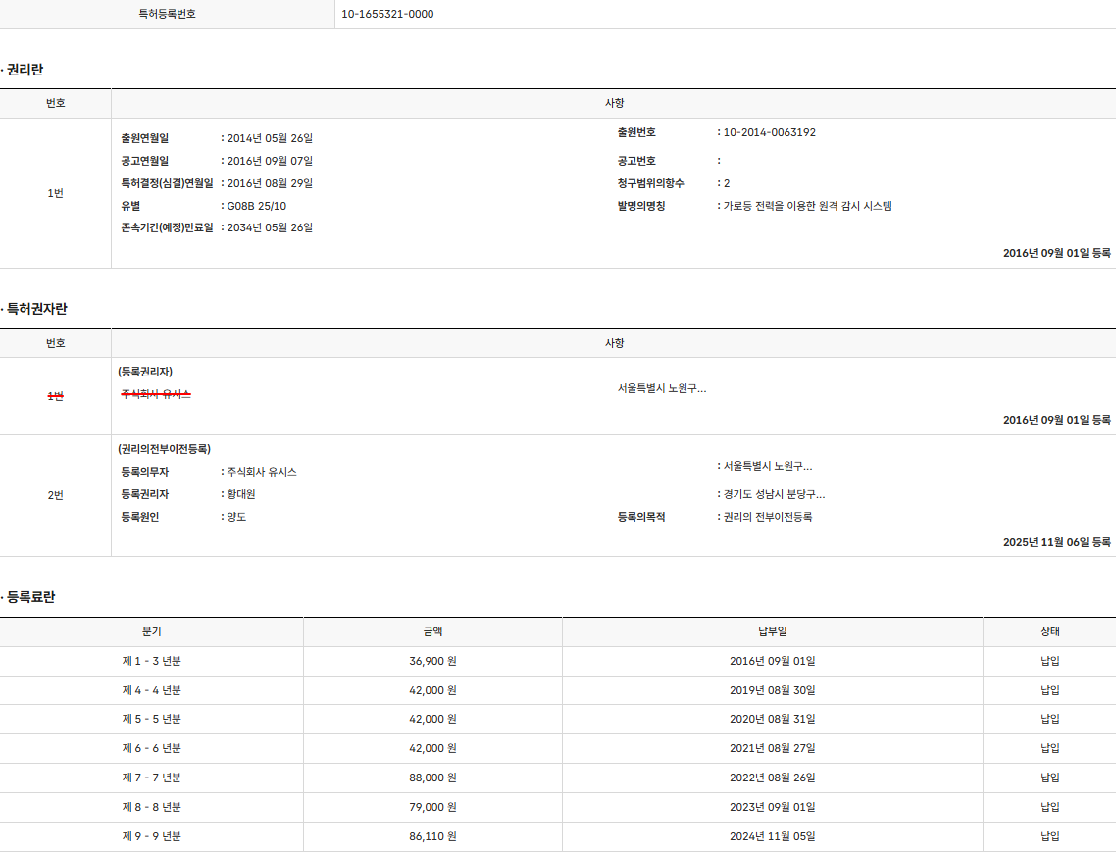Image resolution: width=1116 pixels, height=853 pixels.
Task: Click expiration date 2034년 05월 26일
Action: [x=270, y=227]
